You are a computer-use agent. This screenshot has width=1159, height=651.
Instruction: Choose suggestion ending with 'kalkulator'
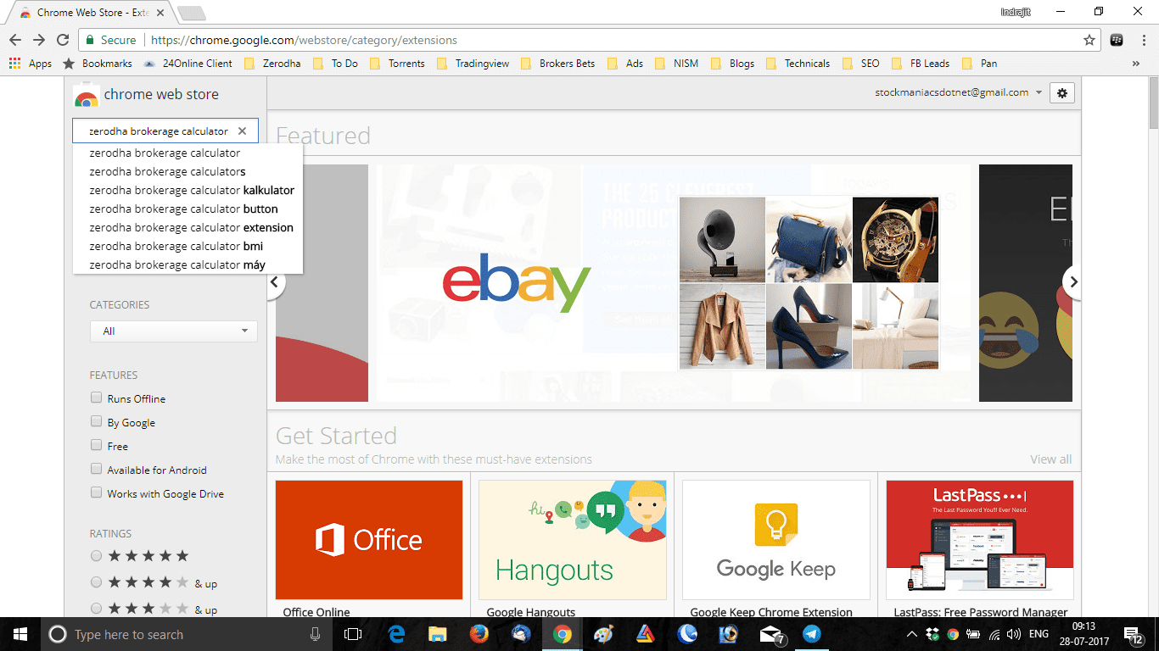click(x=188, y=190)
